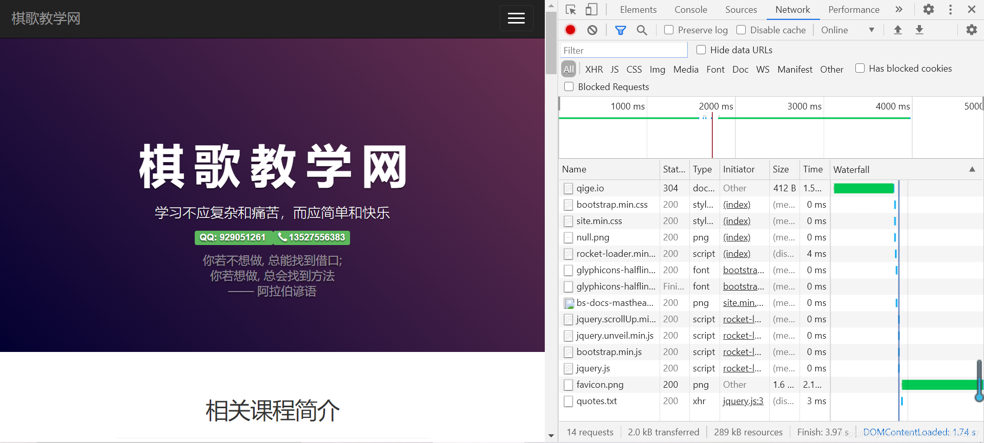Open network settings gear on toolbar
984x443 pixels.
(971, 30)
